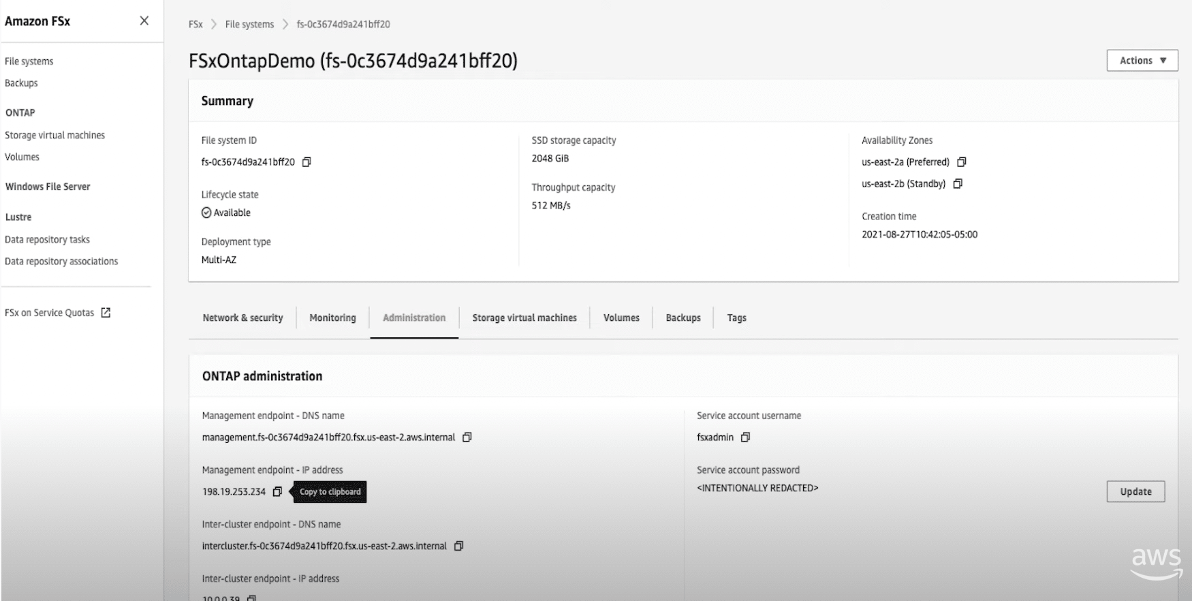1192x601 pixels.
Task: Copy the File system ID to clipboard
Action: 307,162
